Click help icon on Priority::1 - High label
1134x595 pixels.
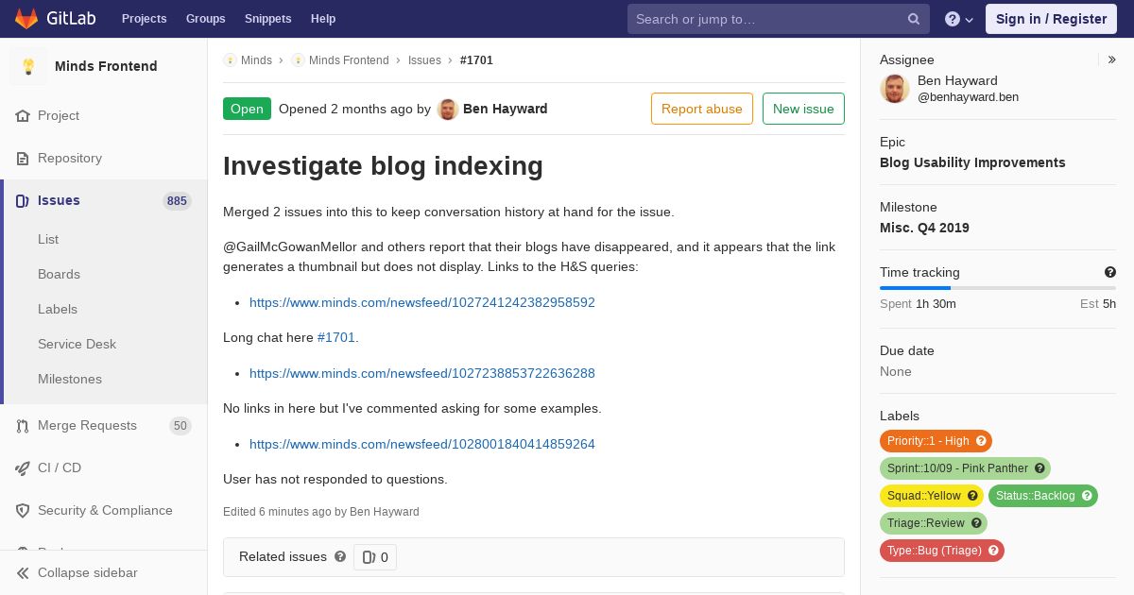click(x=981, y=441)
